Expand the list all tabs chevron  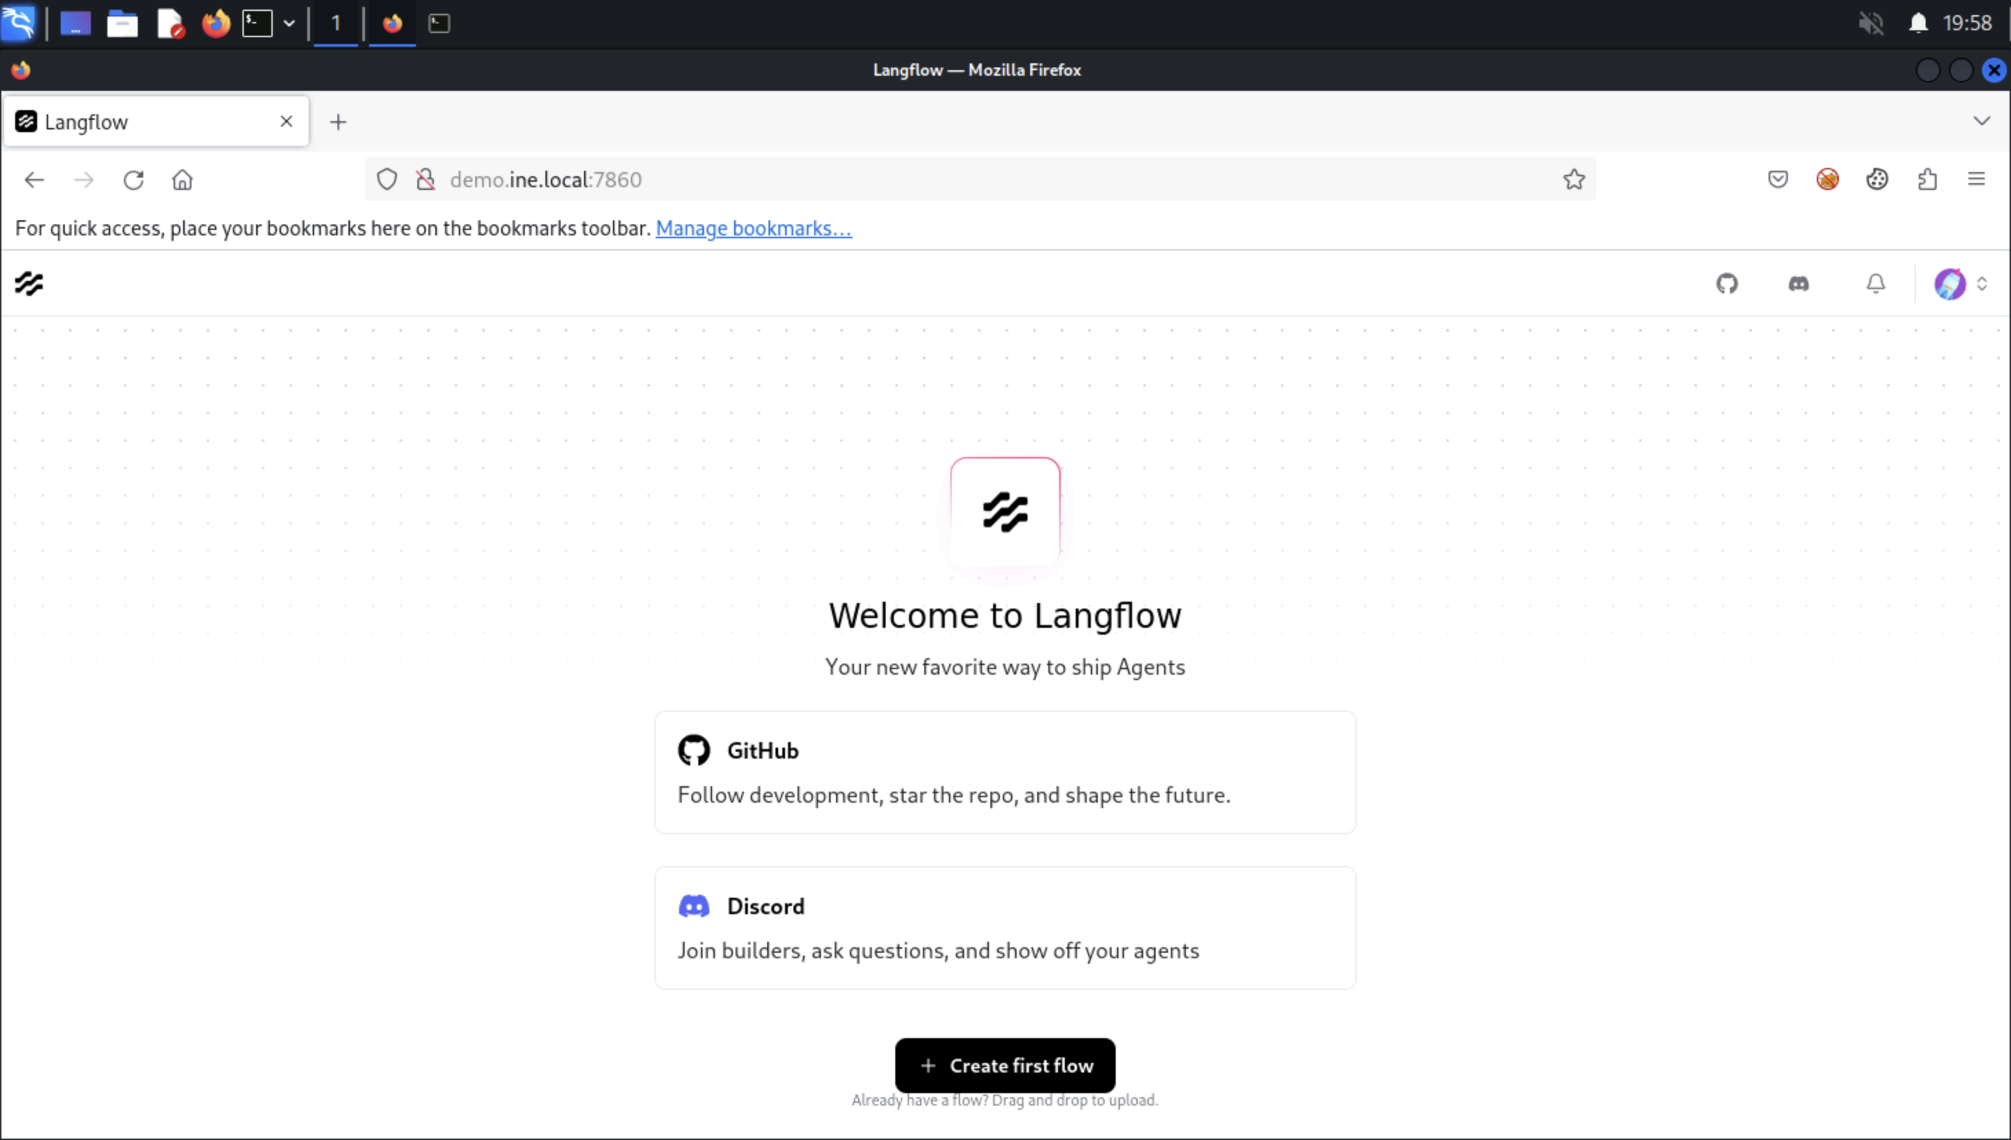pyautogui.click(x=1981, y=120)
